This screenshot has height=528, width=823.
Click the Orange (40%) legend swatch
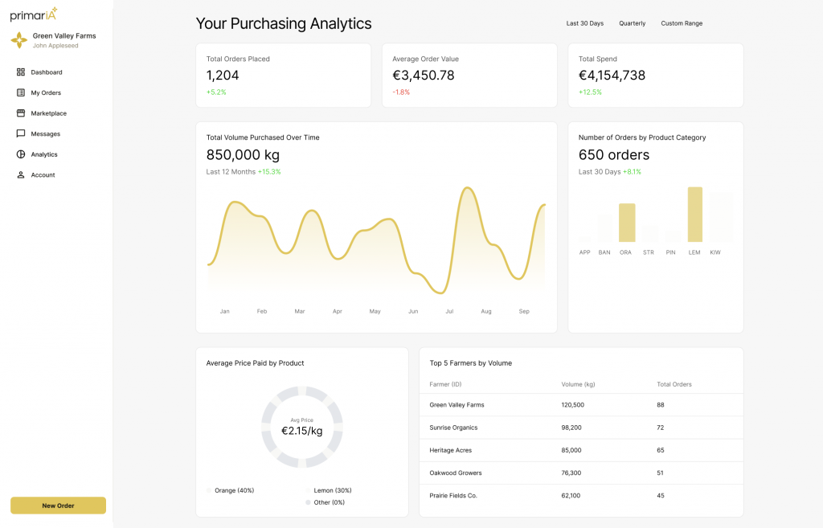[210, 490]
